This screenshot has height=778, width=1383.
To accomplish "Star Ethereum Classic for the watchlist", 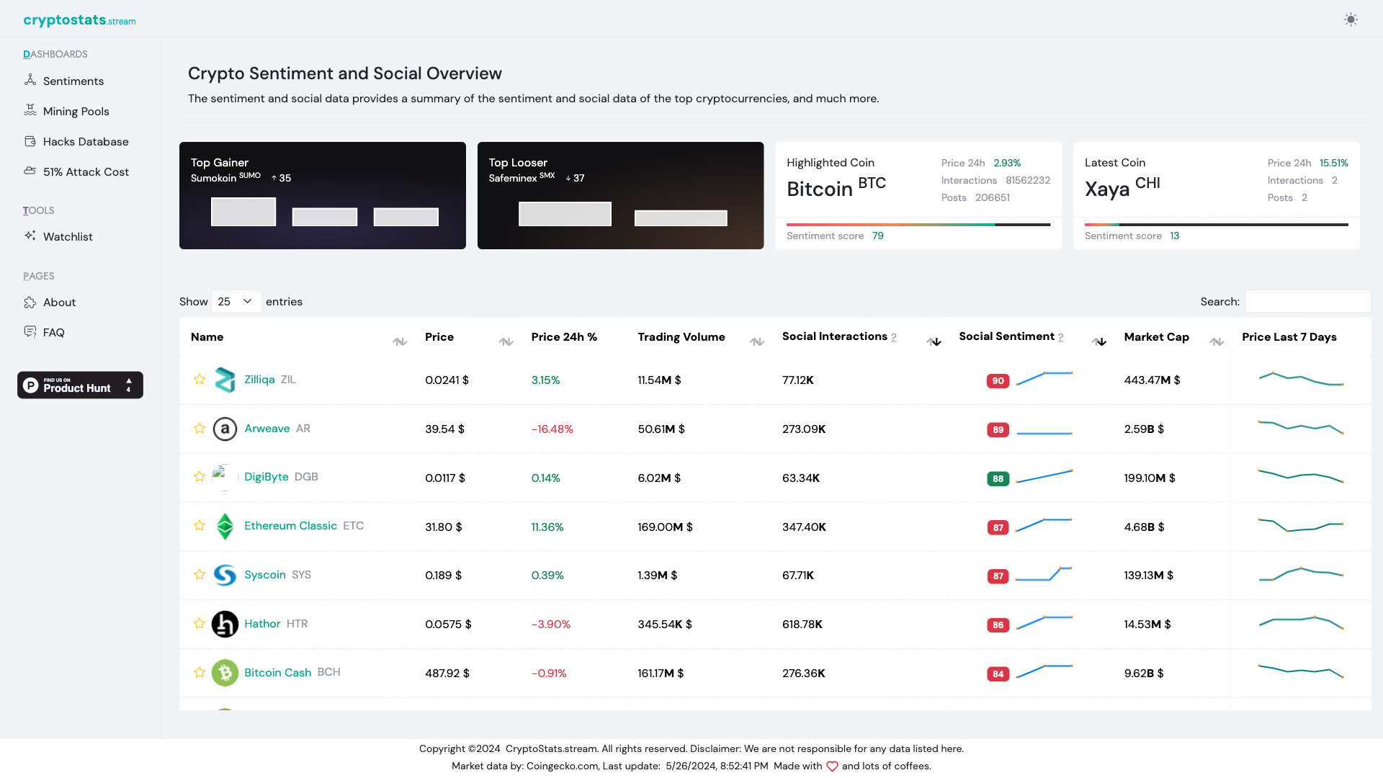I will tap(200, 525).
